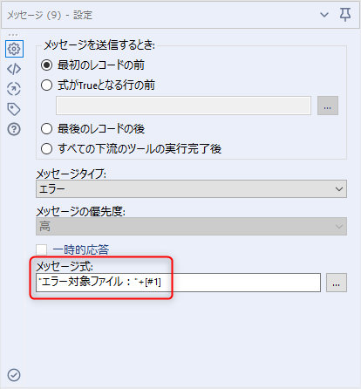This screenshot has height=389, width=361.
Task: Click into the メッセージ式 text field
Action: [x=178, y=283]
